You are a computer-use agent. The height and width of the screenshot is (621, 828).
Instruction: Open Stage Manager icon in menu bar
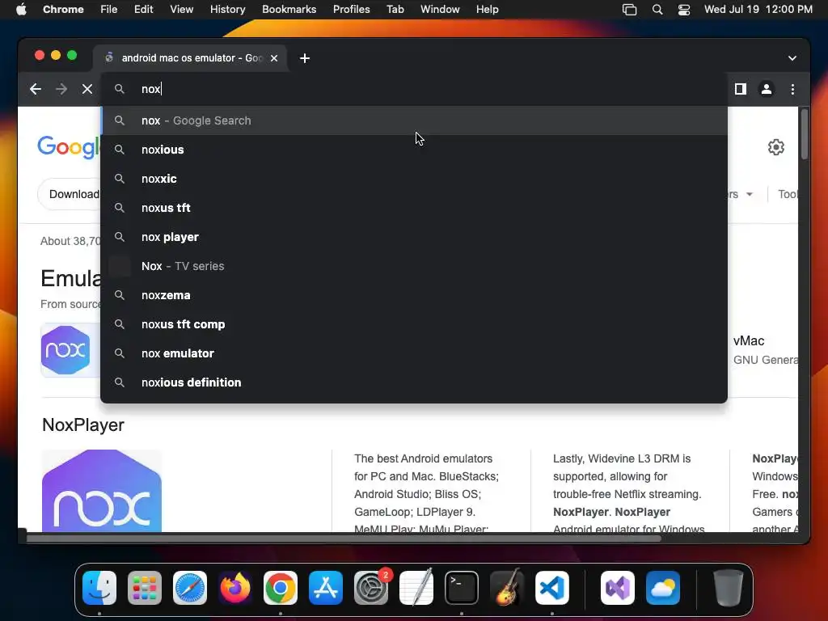(629, 10)
